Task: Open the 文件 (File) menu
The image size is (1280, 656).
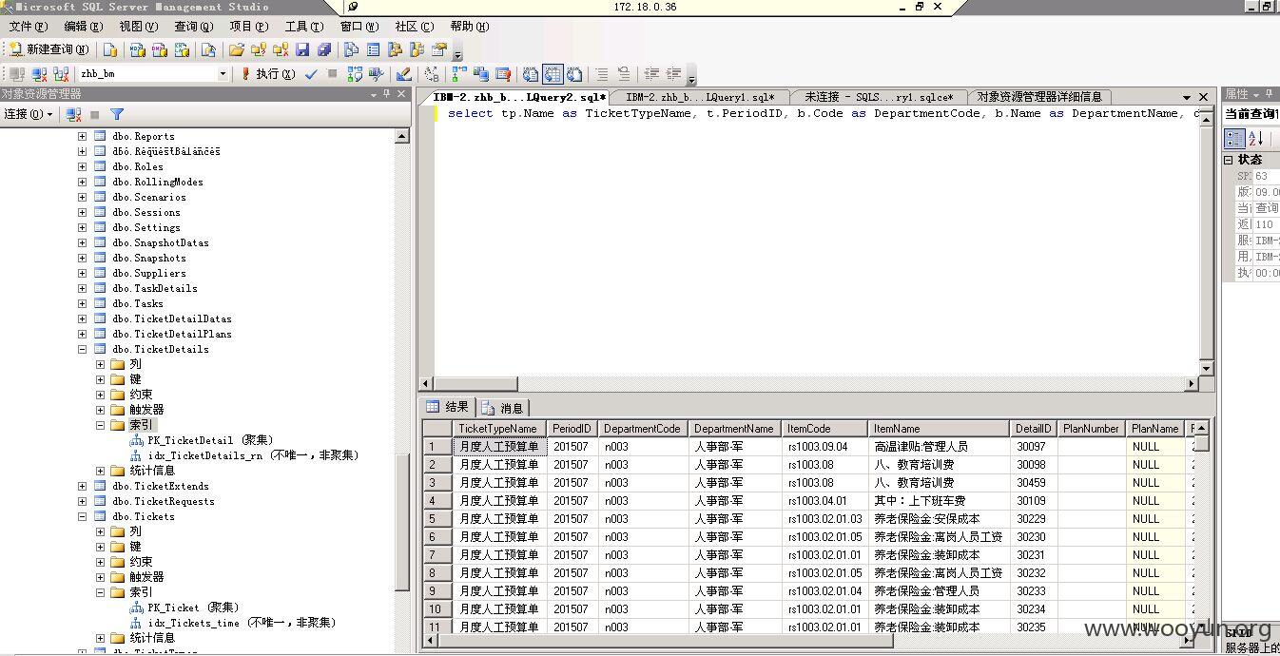Action: (28, 26)
